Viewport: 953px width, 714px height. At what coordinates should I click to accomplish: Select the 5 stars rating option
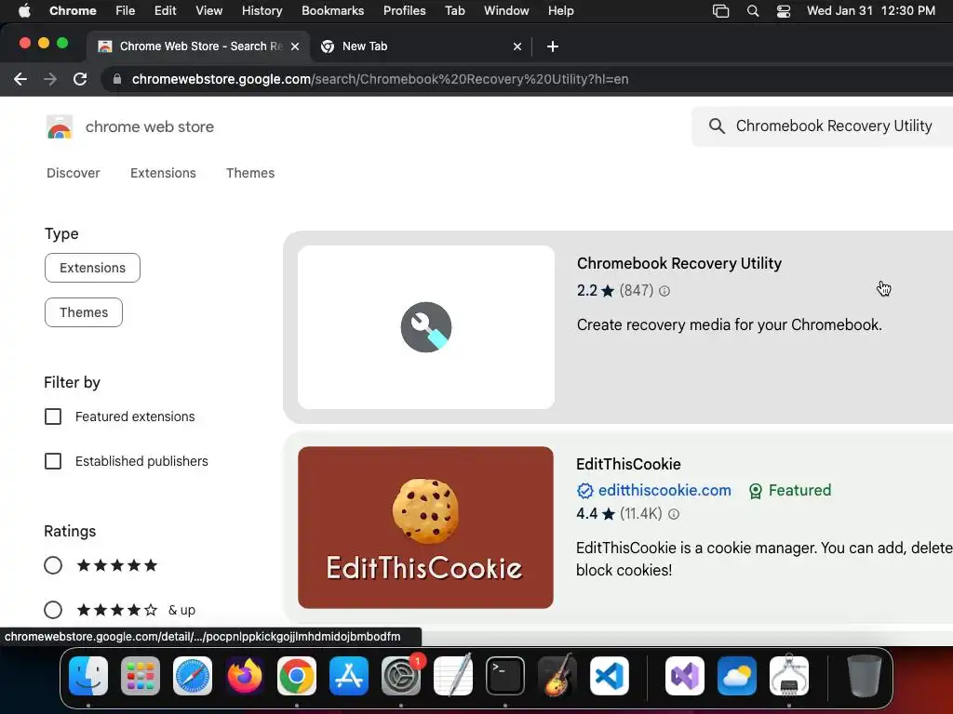[53, 566]
